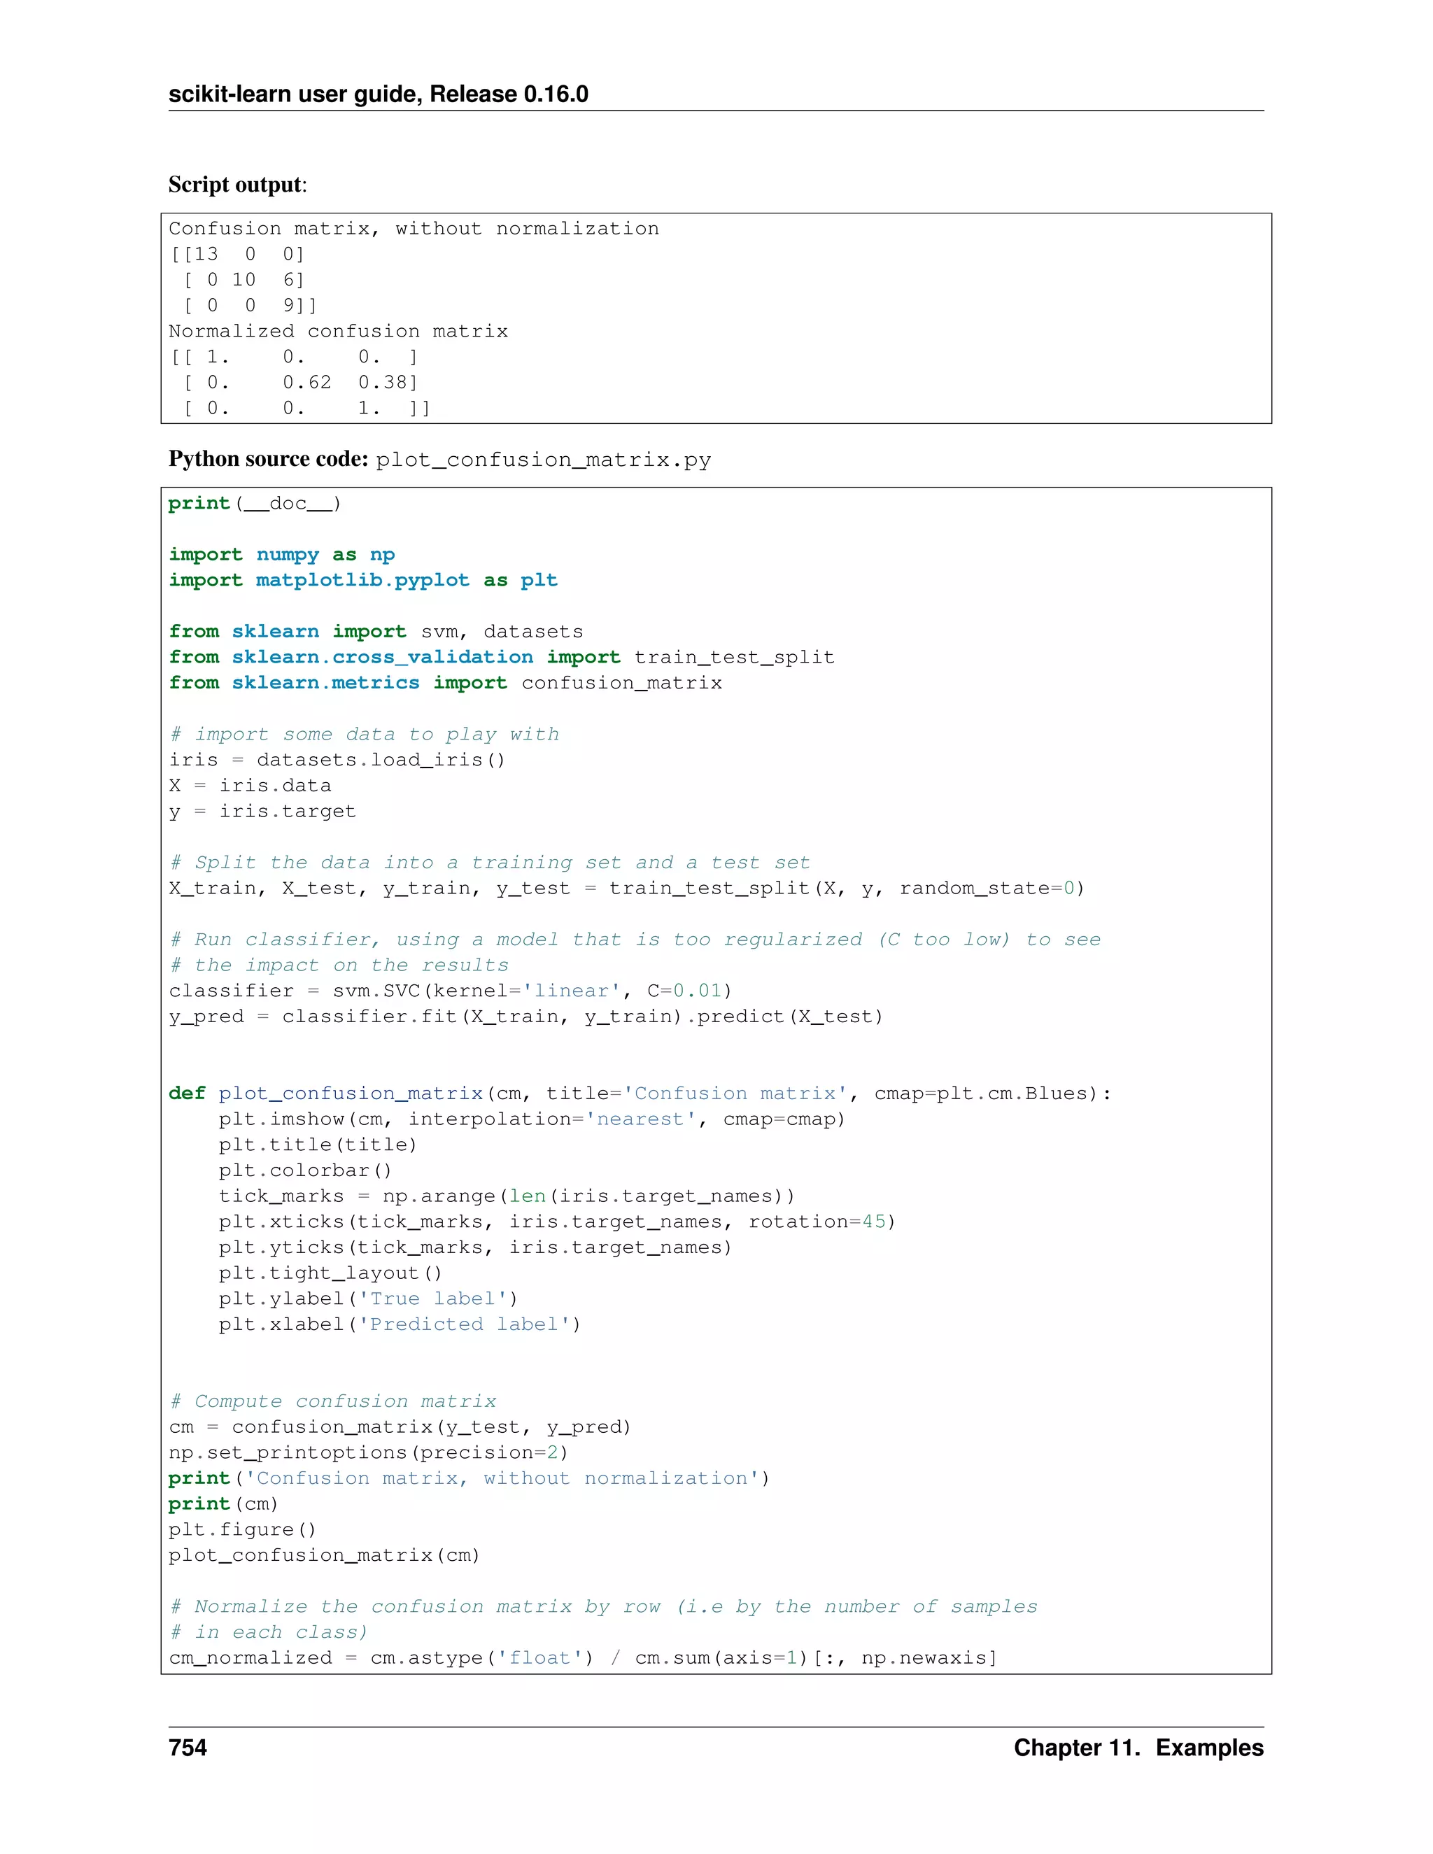Click the line plt.ylabel('True label')
This screenshot has height=1854, width=1433.
click(x=369, y=1298)
